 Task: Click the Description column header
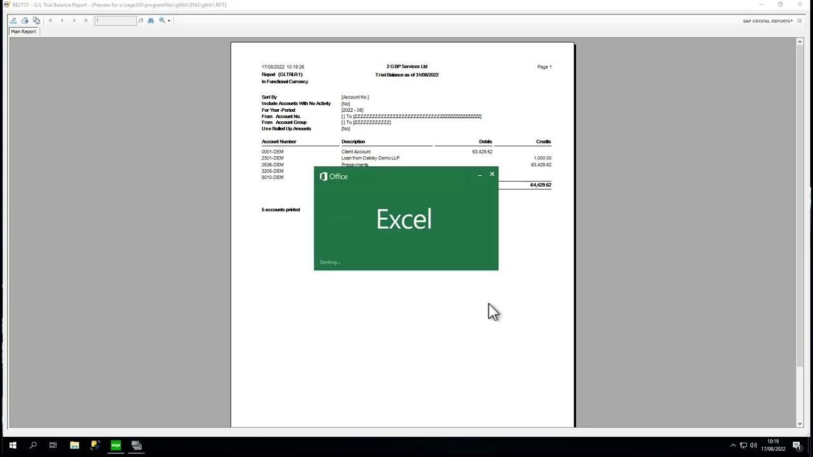(353, 142)
